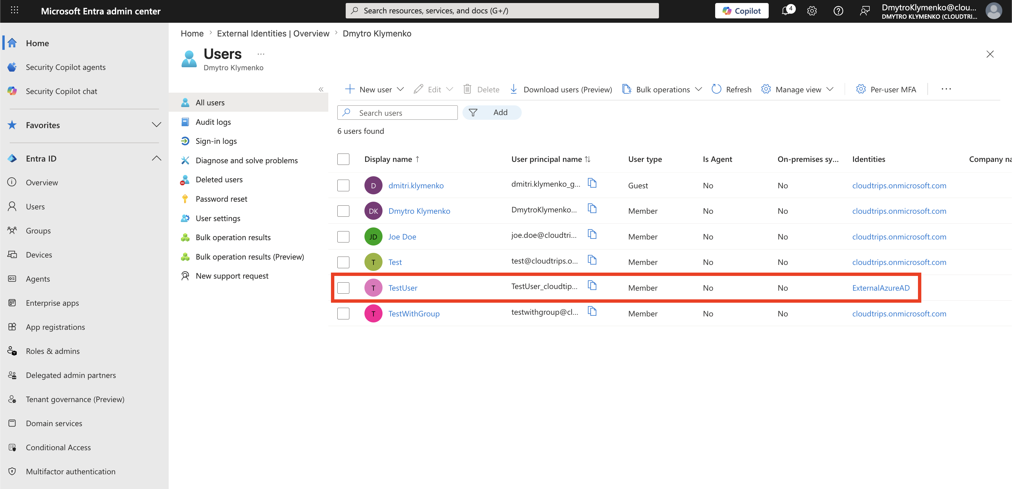Open the help question mark icon

(x=838, y=11)
